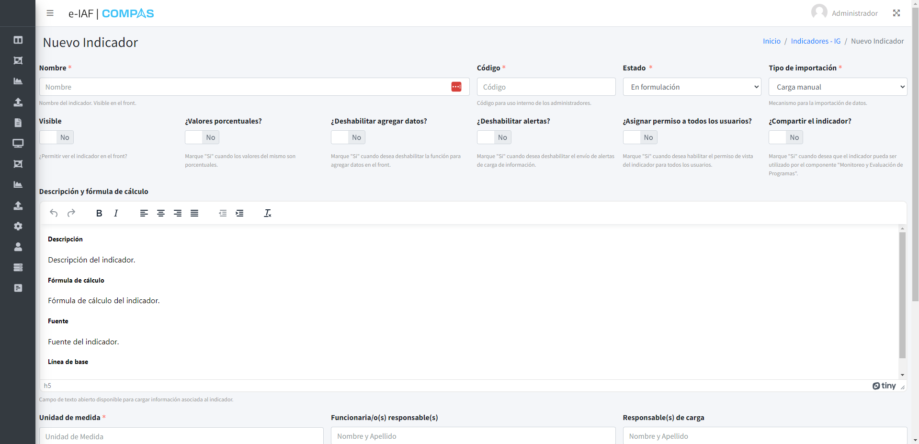Click the 'Fórmula de cálculo' heading in editor

pos(76,280)
